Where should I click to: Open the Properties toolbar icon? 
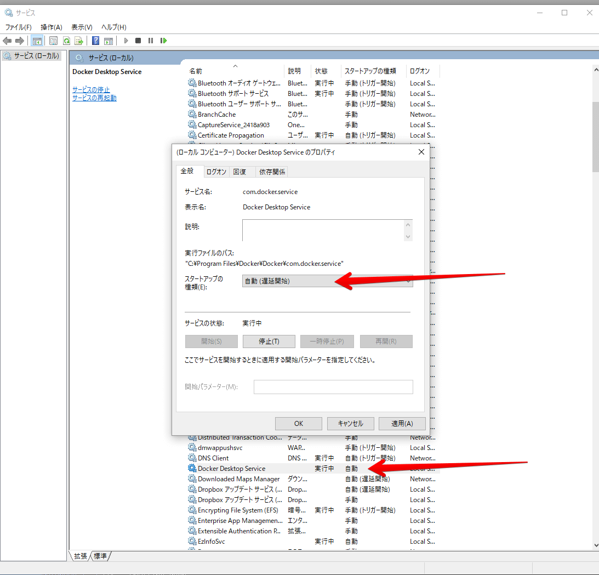click(x=54, y=41)
